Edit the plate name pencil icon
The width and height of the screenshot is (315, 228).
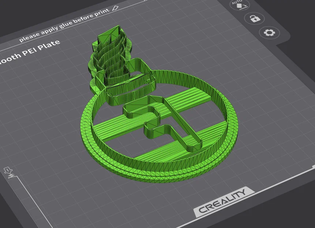[115, 8]
